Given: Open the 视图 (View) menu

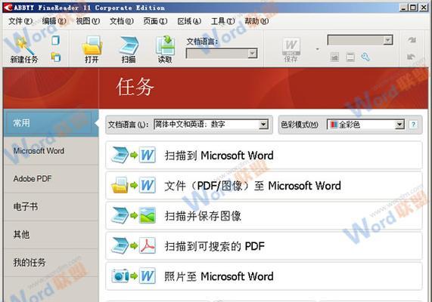Looking at the screenshot, I should click(x=88, y=21).
